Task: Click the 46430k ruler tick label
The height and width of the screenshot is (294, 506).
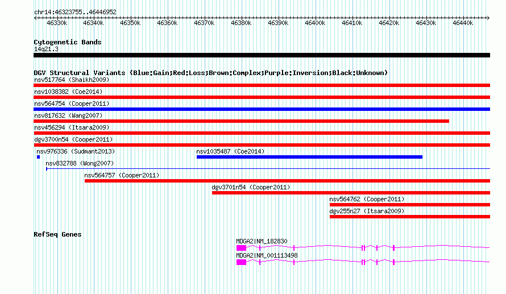Action: (426, 23)
